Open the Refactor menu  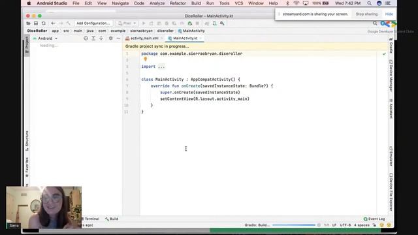(x=178, y=3)
